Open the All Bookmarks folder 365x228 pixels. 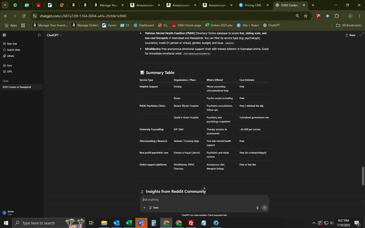coord(349,25)
